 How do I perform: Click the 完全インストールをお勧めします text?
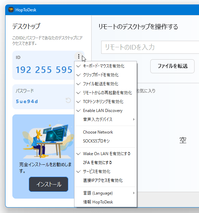45,168
